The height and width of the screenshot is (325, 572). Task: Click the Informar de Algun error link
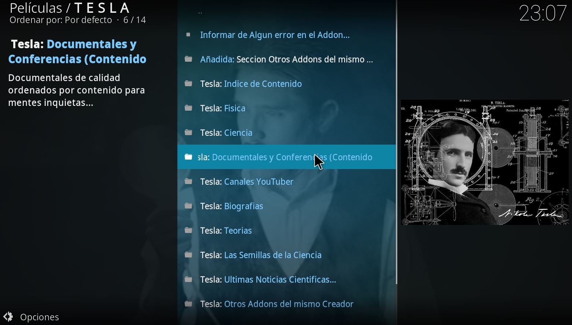(x=275, y=35)
